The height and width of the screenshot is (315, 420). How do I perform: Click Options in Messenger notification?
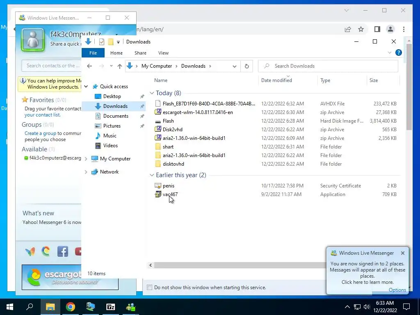[397, 290]
